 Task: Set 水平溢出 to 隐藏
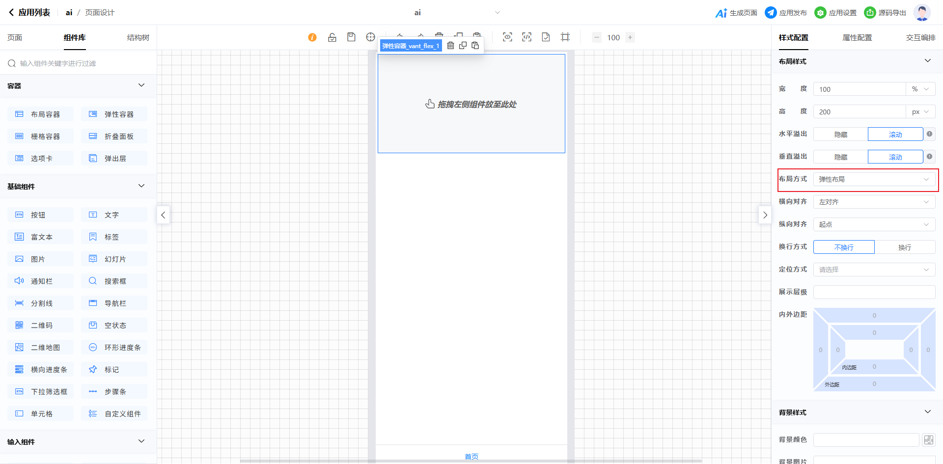(x=840, y=135)
